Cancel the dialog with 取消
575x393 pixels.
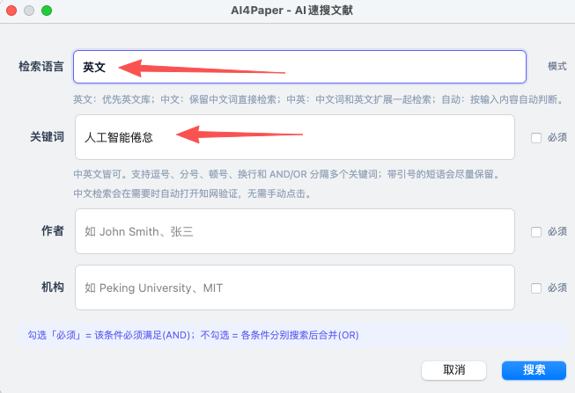tap(454, 370)
